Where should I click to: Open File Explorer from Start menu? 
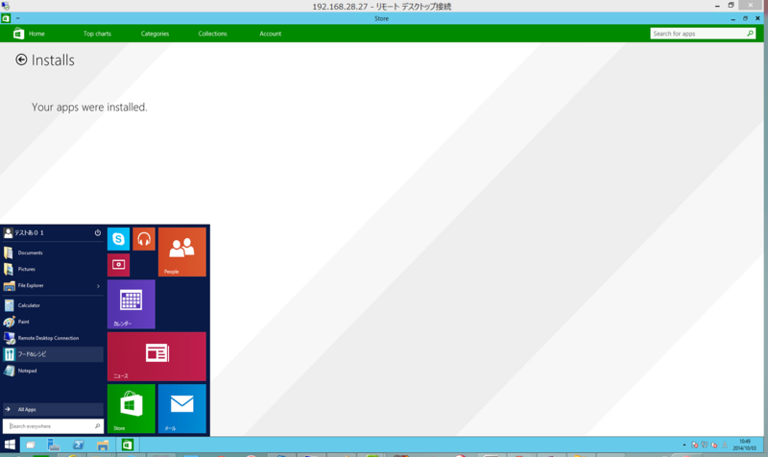48,285
